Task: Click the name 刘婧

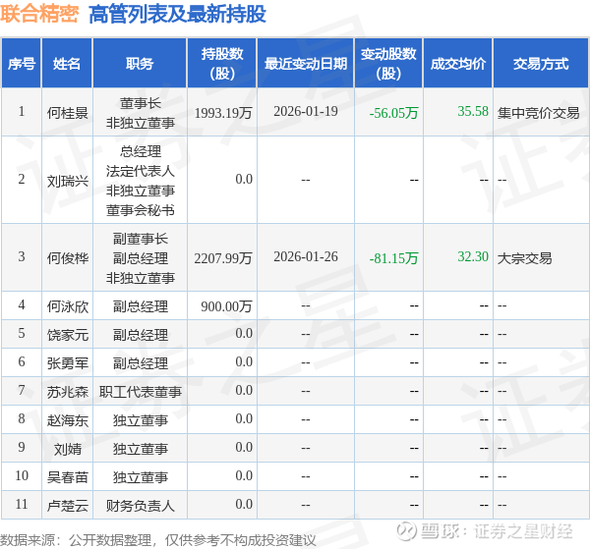Action: 67,449
